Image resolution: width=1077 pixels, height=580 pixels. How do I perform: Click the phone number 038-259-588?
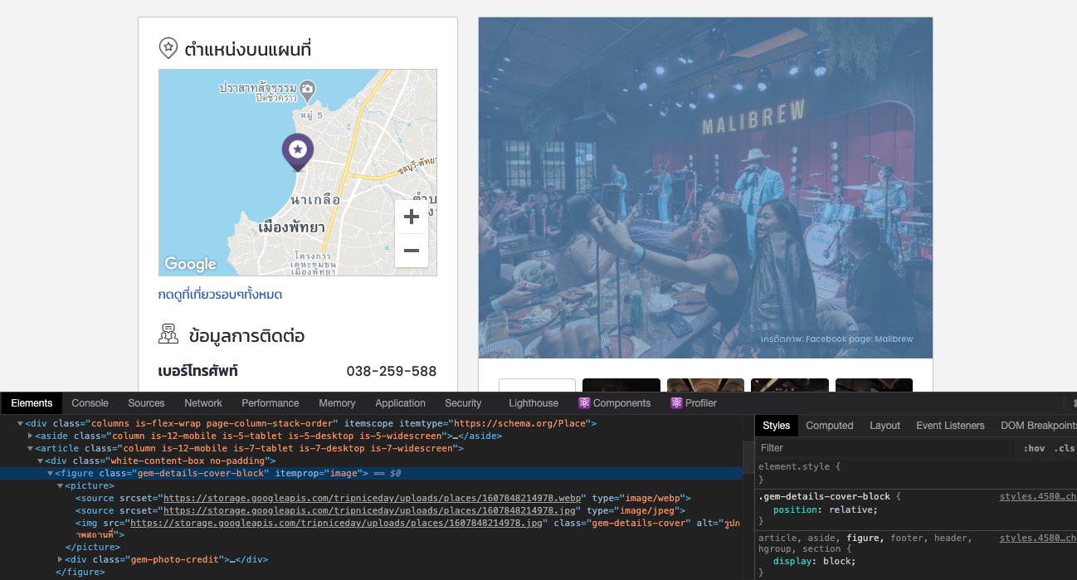pyautogui.click(x=392, y=371)
